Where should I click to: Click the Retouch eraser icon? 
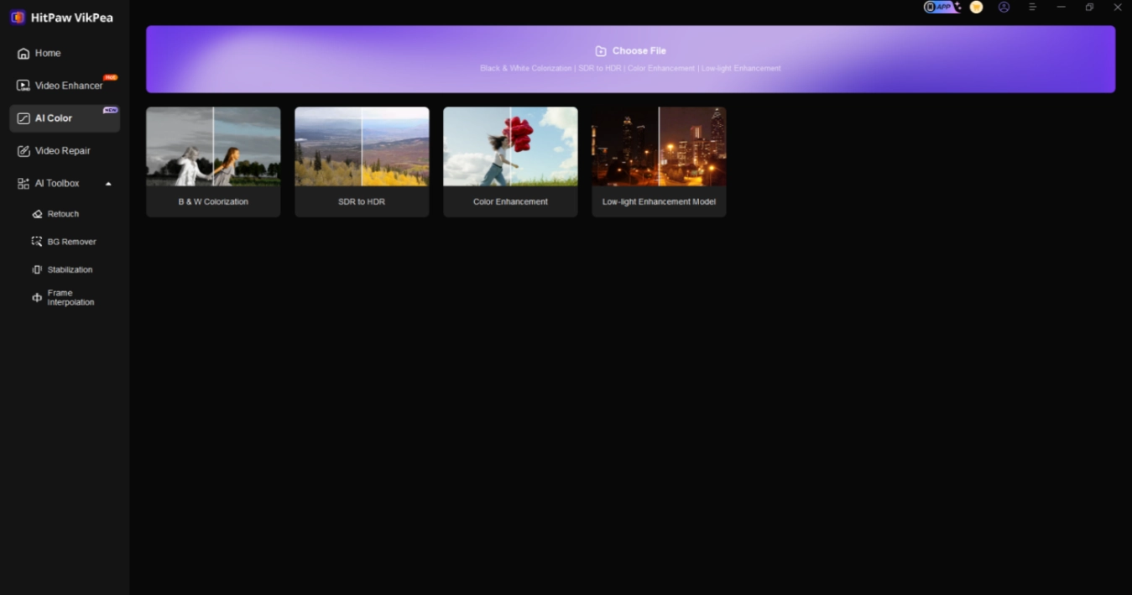pyautogui.click(x=37, y=214)
